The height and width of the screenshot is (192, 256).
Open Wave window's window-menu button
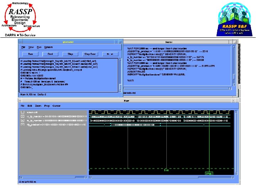tap(20, 101)
